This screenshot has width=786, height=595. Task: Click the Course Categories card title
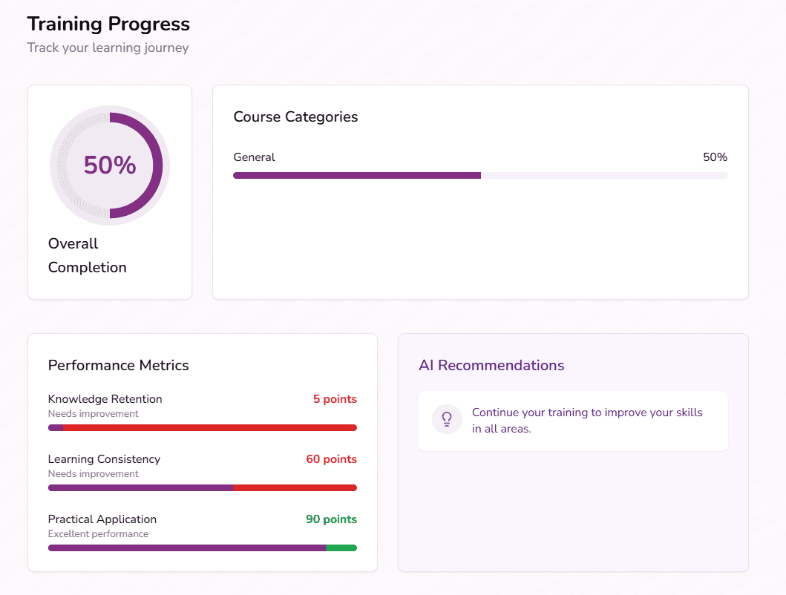click(x=295, y=116)
